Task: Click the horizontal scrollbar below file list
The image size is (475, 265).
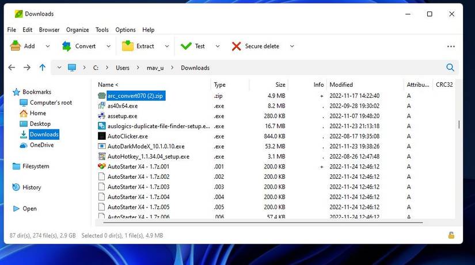Action: tap(263, 222)
